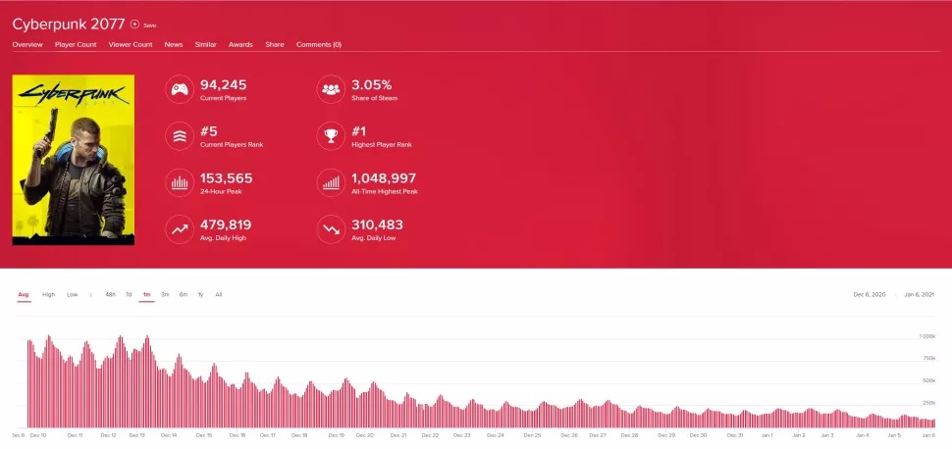Click the Dec 10 axis label

pos(38,435)
